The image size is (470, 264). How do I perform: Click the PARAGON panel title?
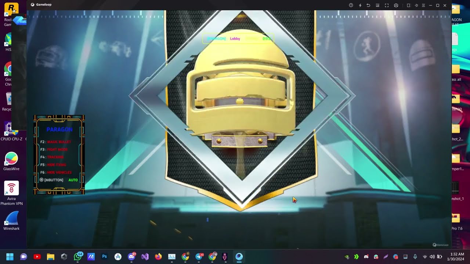pyautogui.click(x=59, y=129)
